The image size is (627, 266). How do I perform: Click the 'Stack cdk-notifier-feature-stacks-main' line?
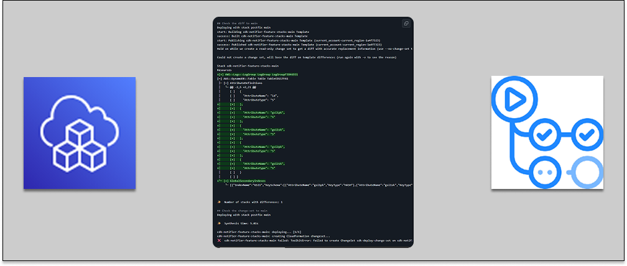point(248,65)
